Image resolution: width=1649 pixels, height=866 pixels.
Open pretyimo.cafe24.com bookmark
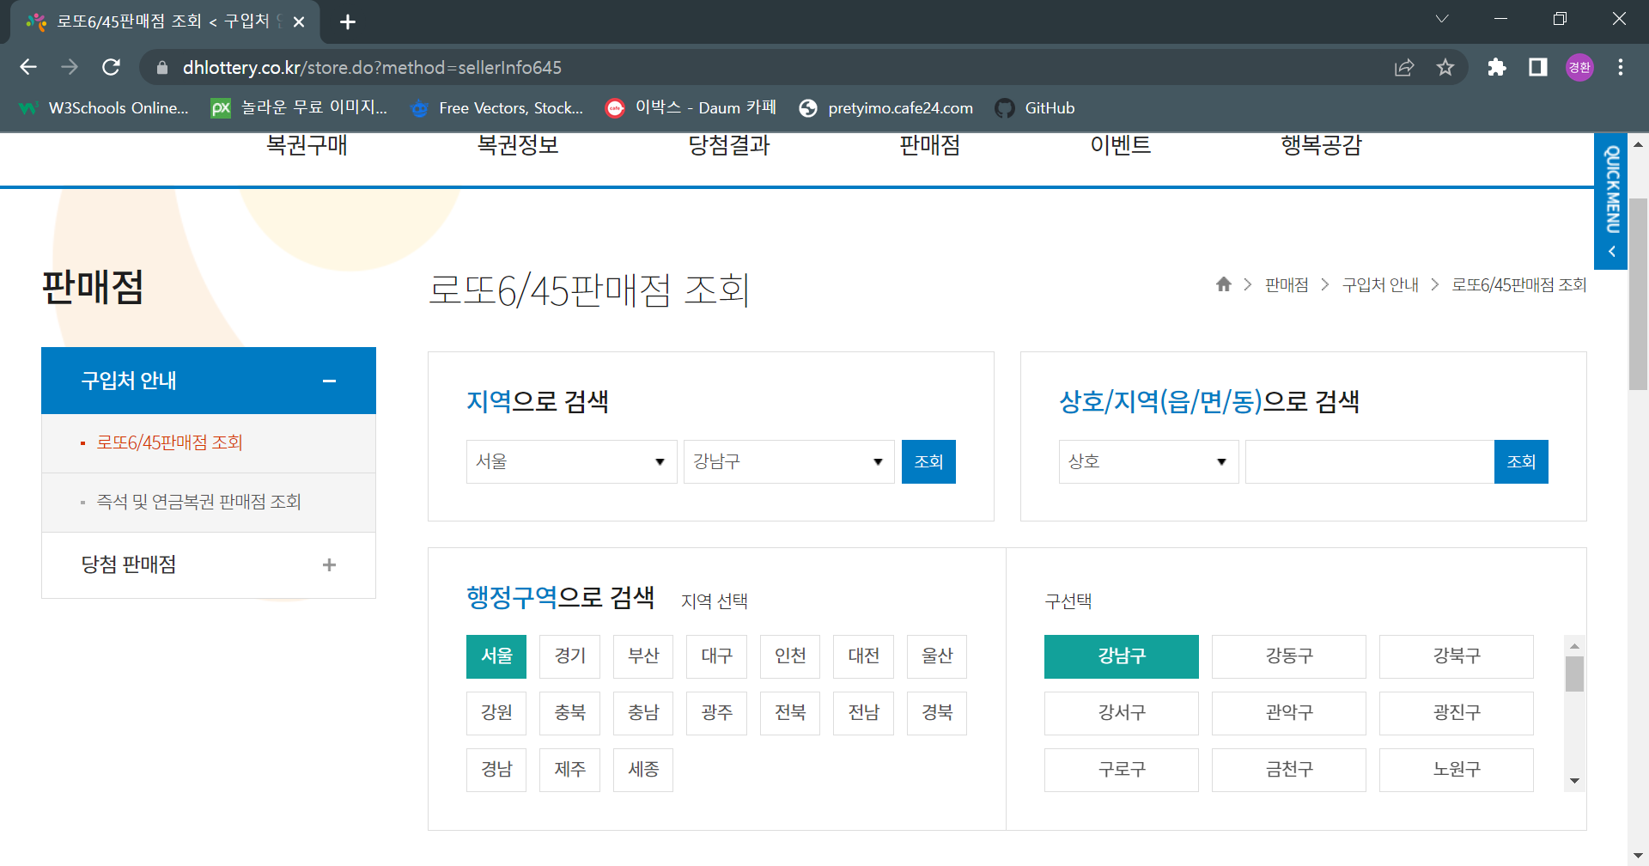885,107
